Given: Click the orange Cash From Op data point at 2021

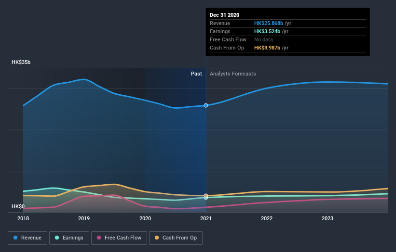Looking at the screenshot, I should 206,196.
